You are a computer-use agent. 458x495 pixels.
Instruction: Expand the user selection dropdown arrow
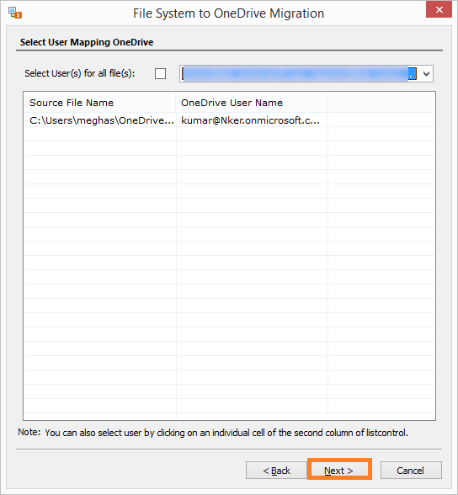[x=426, y=74]
